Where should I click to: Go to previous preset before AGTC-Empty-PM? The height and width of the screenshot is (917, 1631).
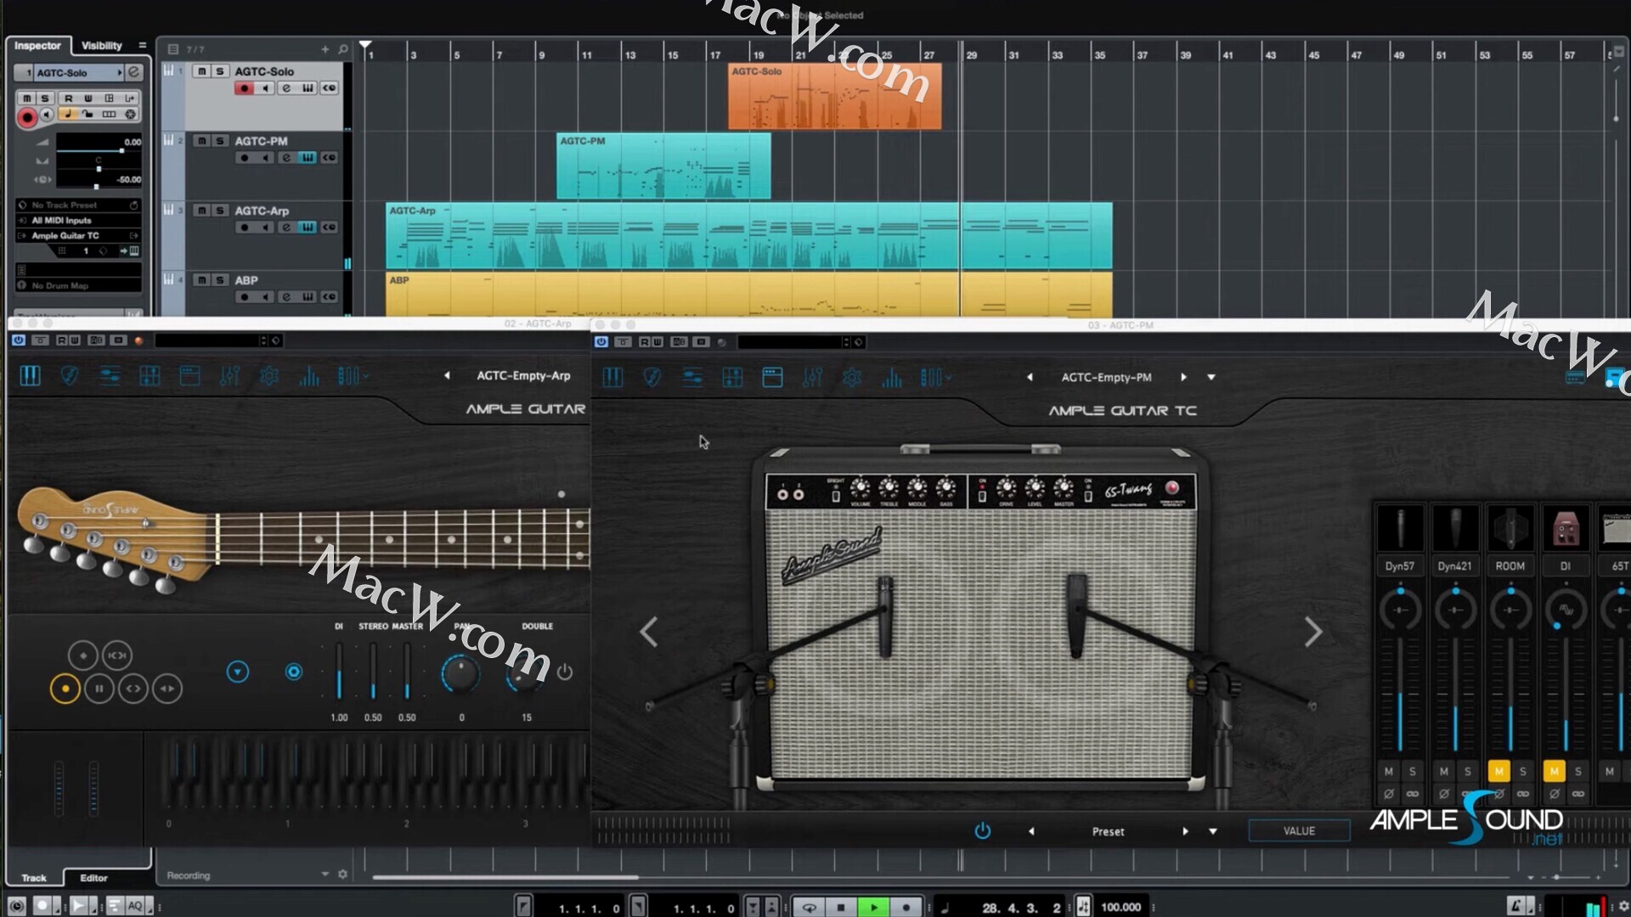[x=1030, y=377]
